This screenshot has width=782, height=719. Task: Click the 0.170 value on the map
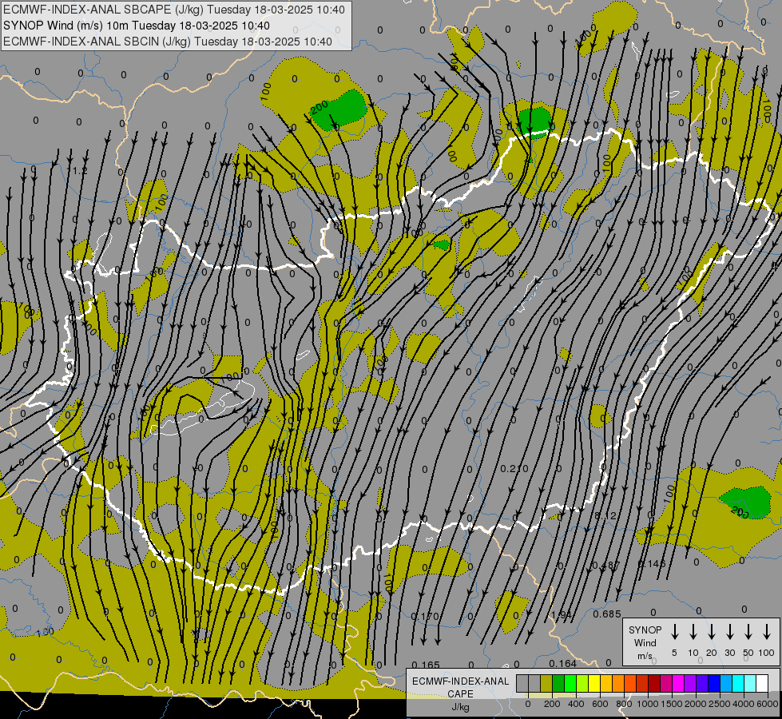pyautogui.click(x=425, y=616)
